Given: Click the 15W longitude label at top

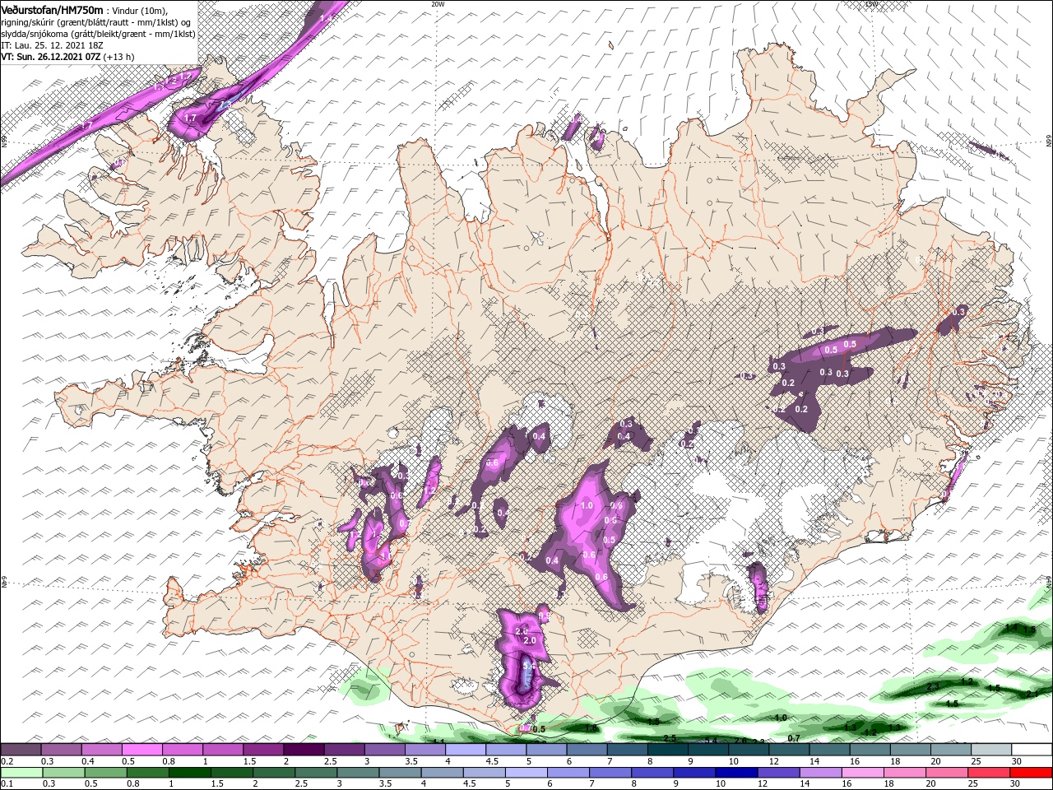Looking at the screenshot, I should coord(870,4).
